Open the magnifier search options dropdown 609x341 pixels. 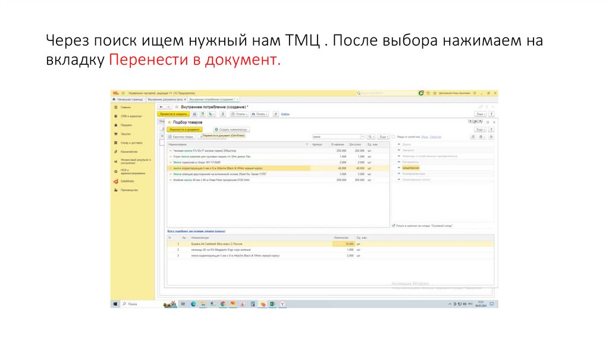pos(371,137)
